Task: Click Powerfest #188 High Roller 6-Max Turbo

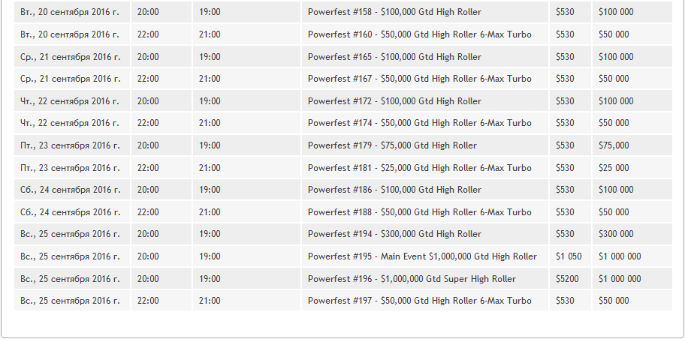Action: coord(419,212)
